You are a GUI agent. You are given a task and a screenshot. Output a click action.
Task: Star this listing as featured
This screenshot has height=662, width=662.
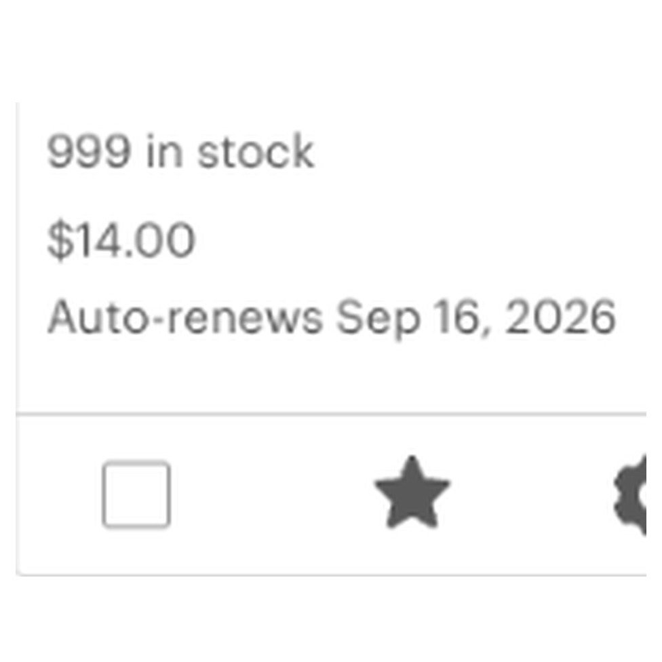pos(412,493)
